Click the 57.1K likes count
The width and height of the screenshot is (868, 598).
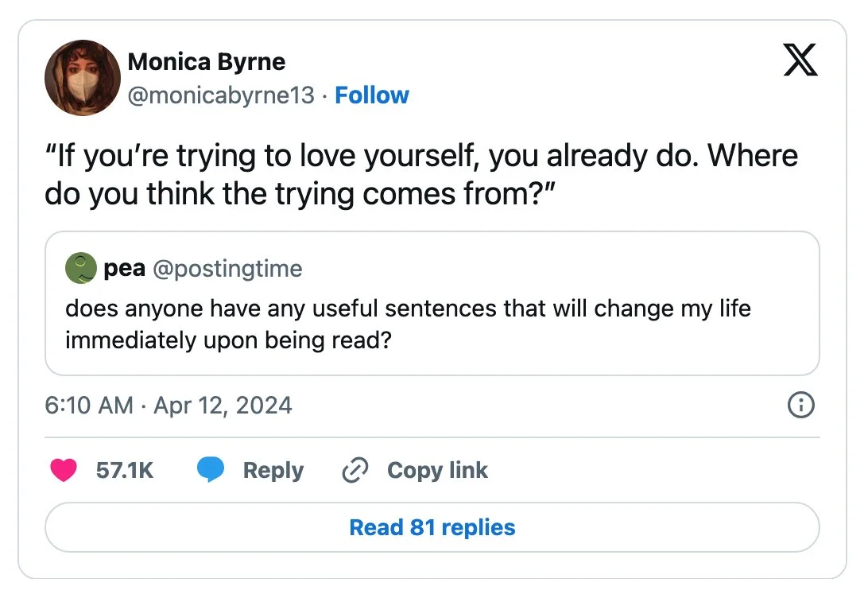tap(125, 470)
